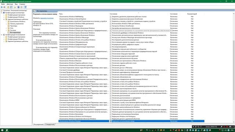Collapse the Конфигурация компьютера node
This screenshot has height=132, width=235.
1,13
